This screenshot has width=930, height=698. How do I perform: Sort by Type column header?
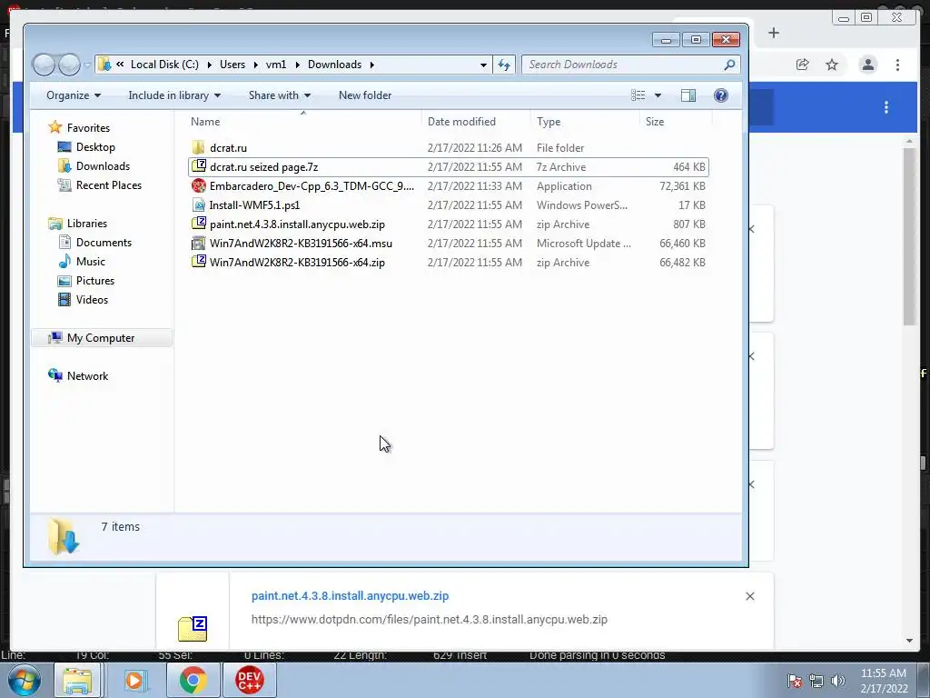click(x=549, y=122)
